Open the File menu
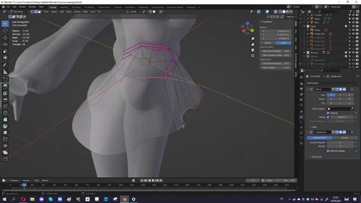The width and height of the screenshot is (361, 203). click(8, 7)
